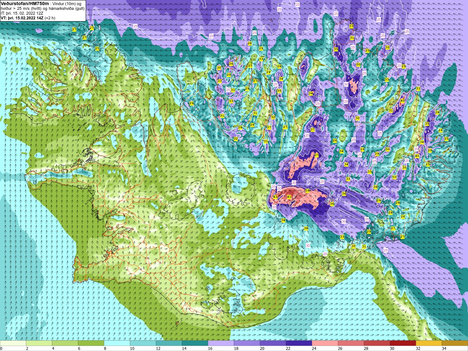468x351 pixels.
Task: Pick the salmon 26–28 m/s legend swatch
Action: click(351, 343)
